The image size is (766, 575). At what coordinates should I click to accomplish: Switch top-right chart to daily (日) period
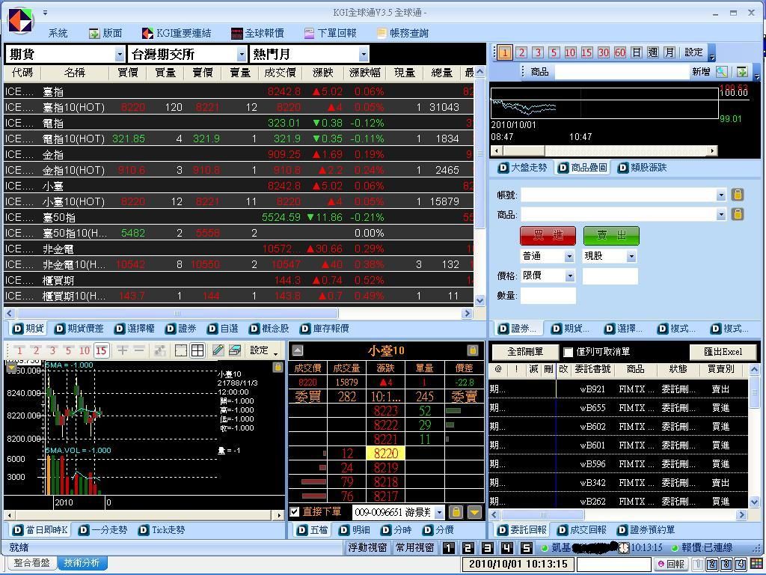(637, 53)
